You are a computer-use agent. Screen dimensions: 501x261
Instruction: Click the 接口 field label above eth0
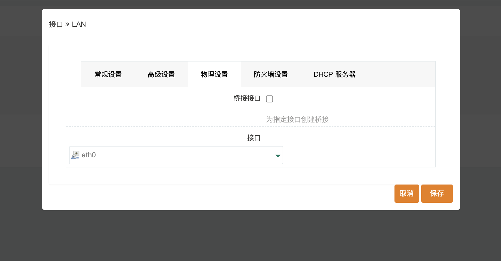pos(254,138)
